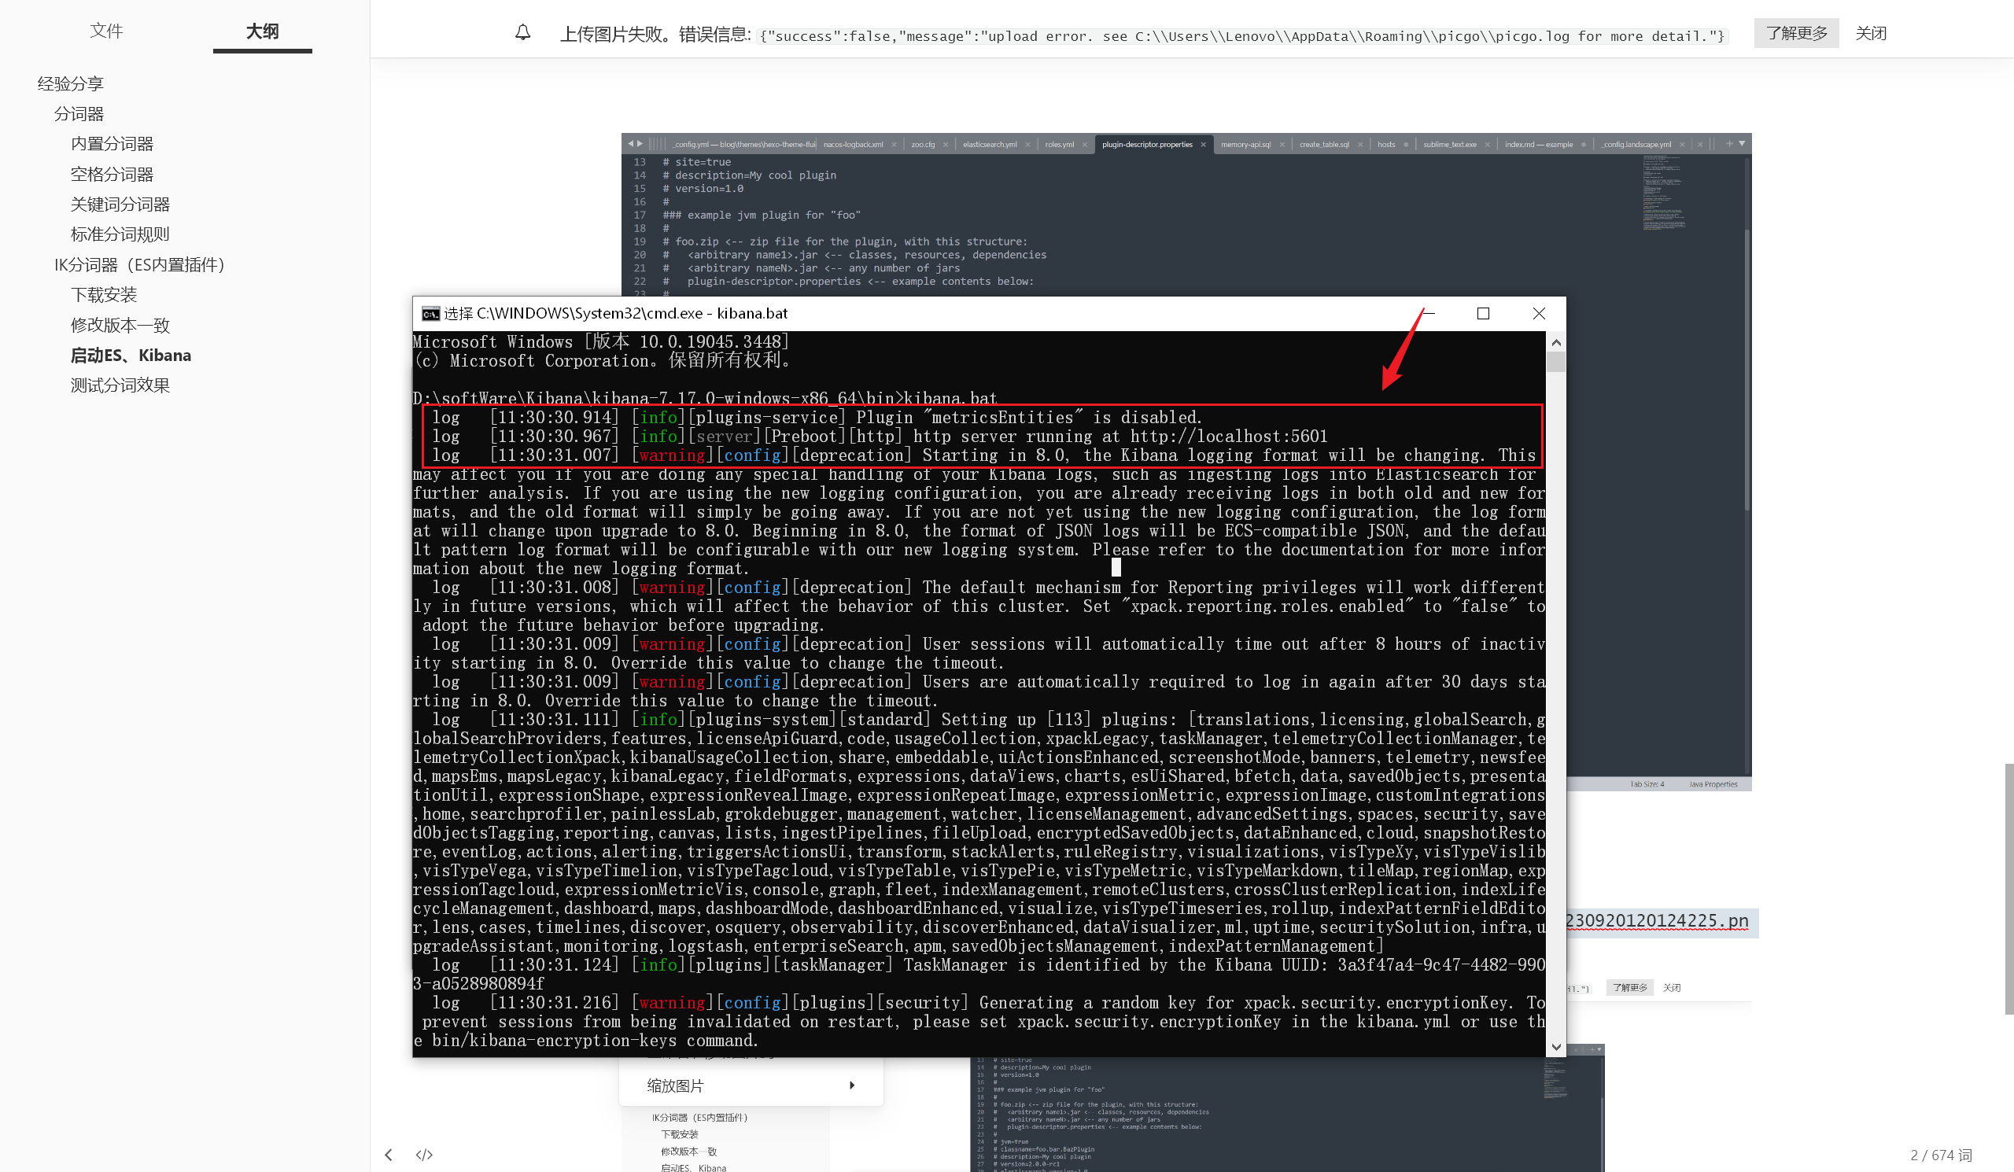The width and height of the screenshot is (2014, 1172).
Task: Click the cmd window scrollbar thumb
Action: click(x=1556, y=362)
